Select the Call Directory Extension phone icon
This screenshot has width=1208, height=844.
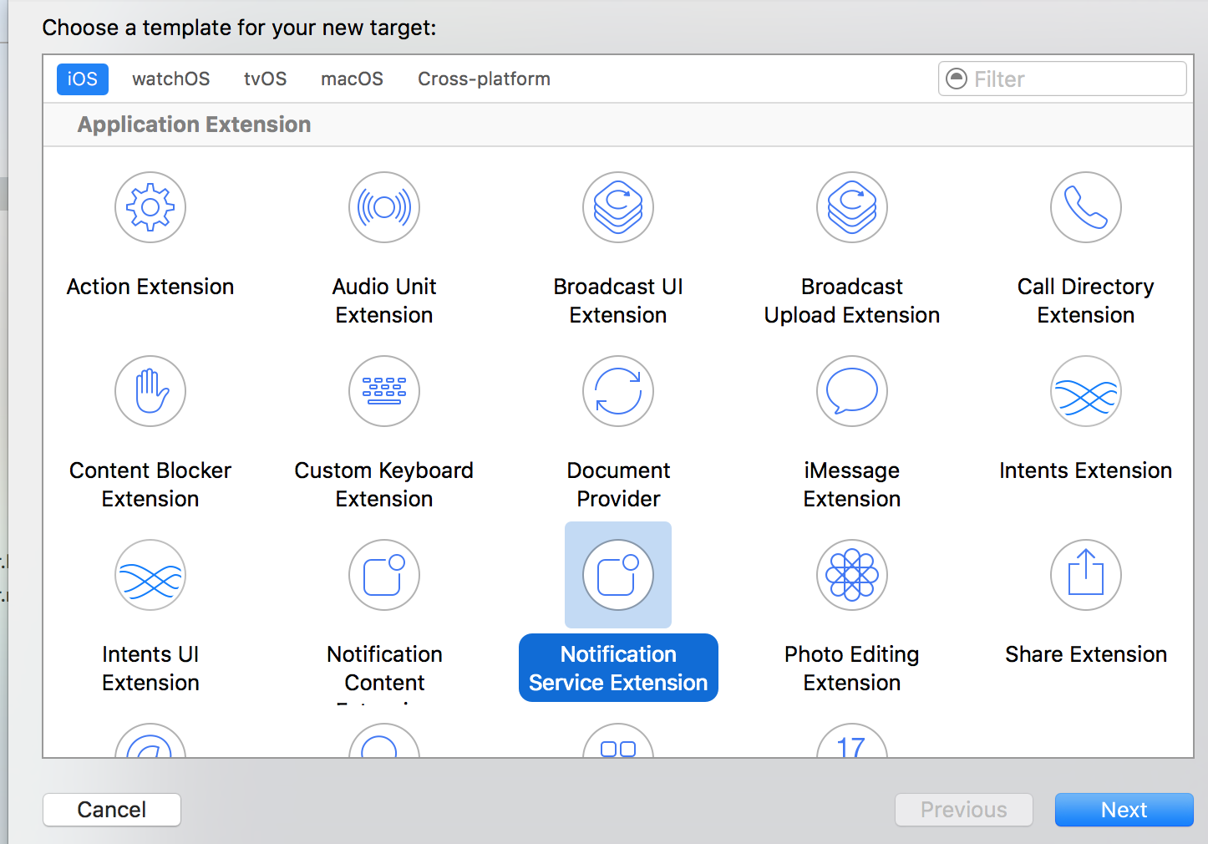(1085, 207)
